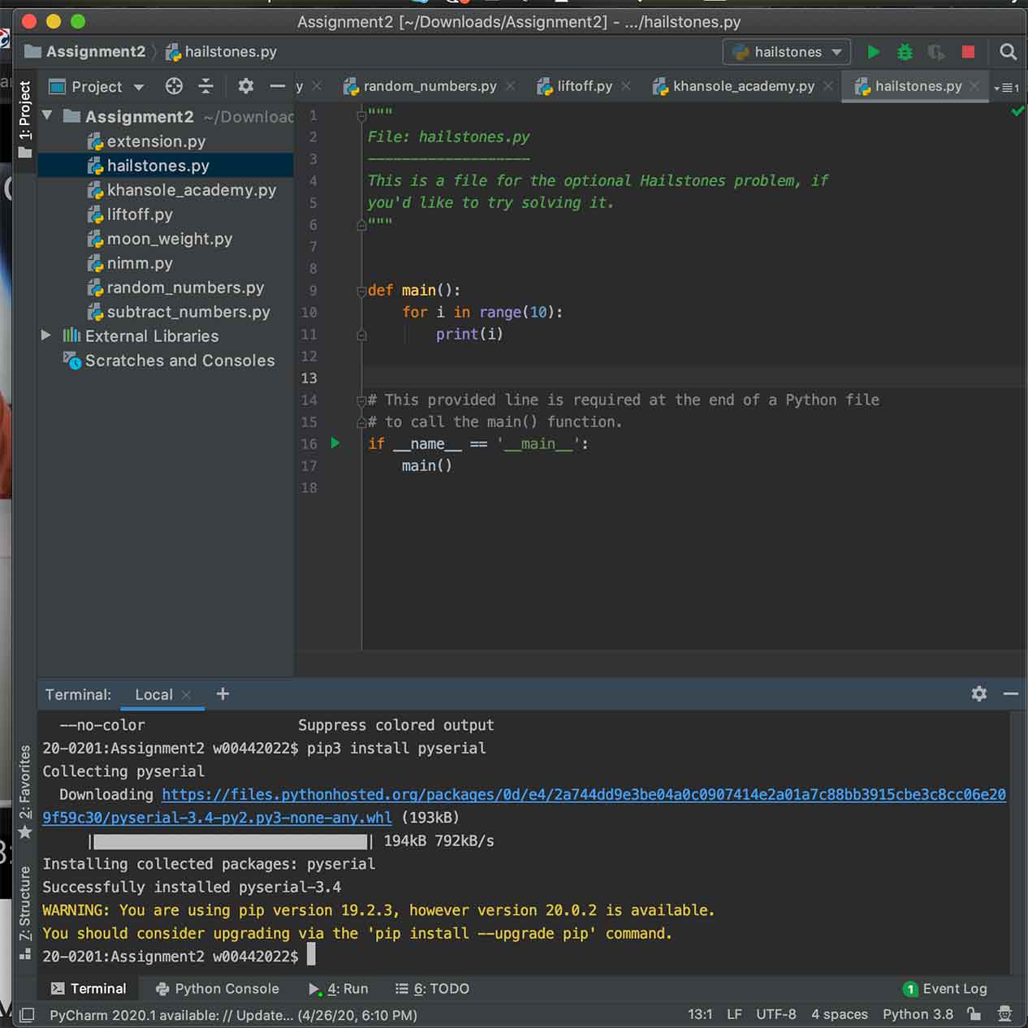Select the Local terminal tab

153,694
